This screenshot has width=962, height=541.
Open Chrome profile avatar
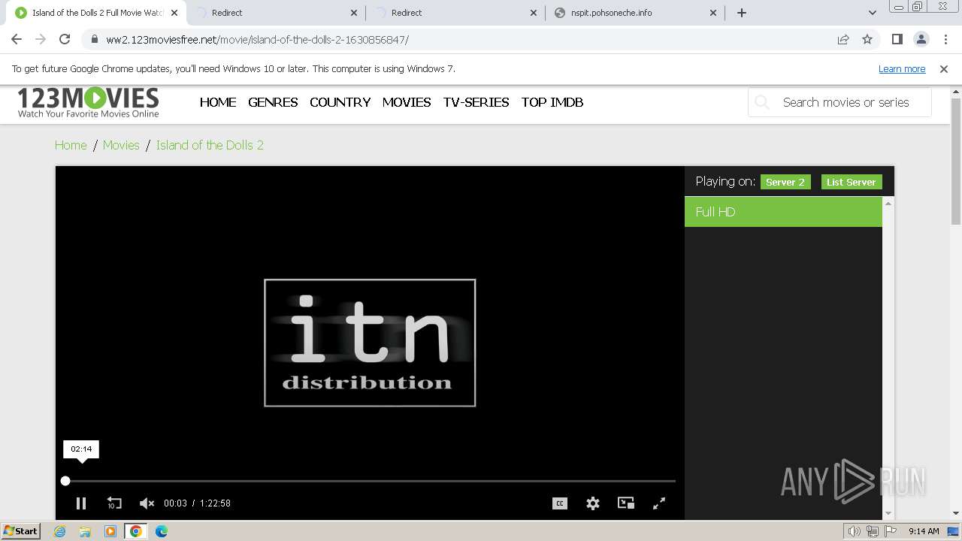[x=921, y=39]
